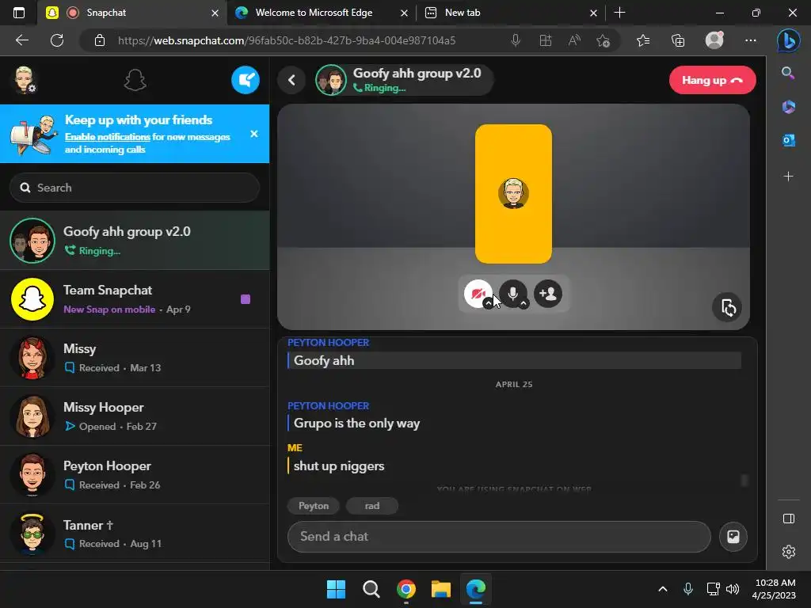
Task: Open the Windows Start menu
Action: 336,589
